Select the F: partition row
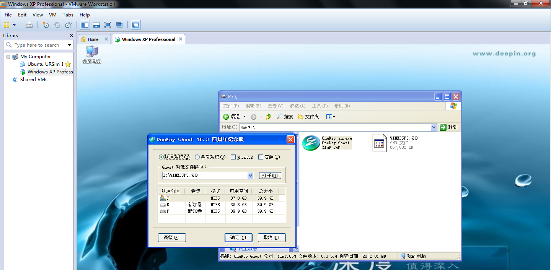This screenshot has height=270, width=551. 222,211
